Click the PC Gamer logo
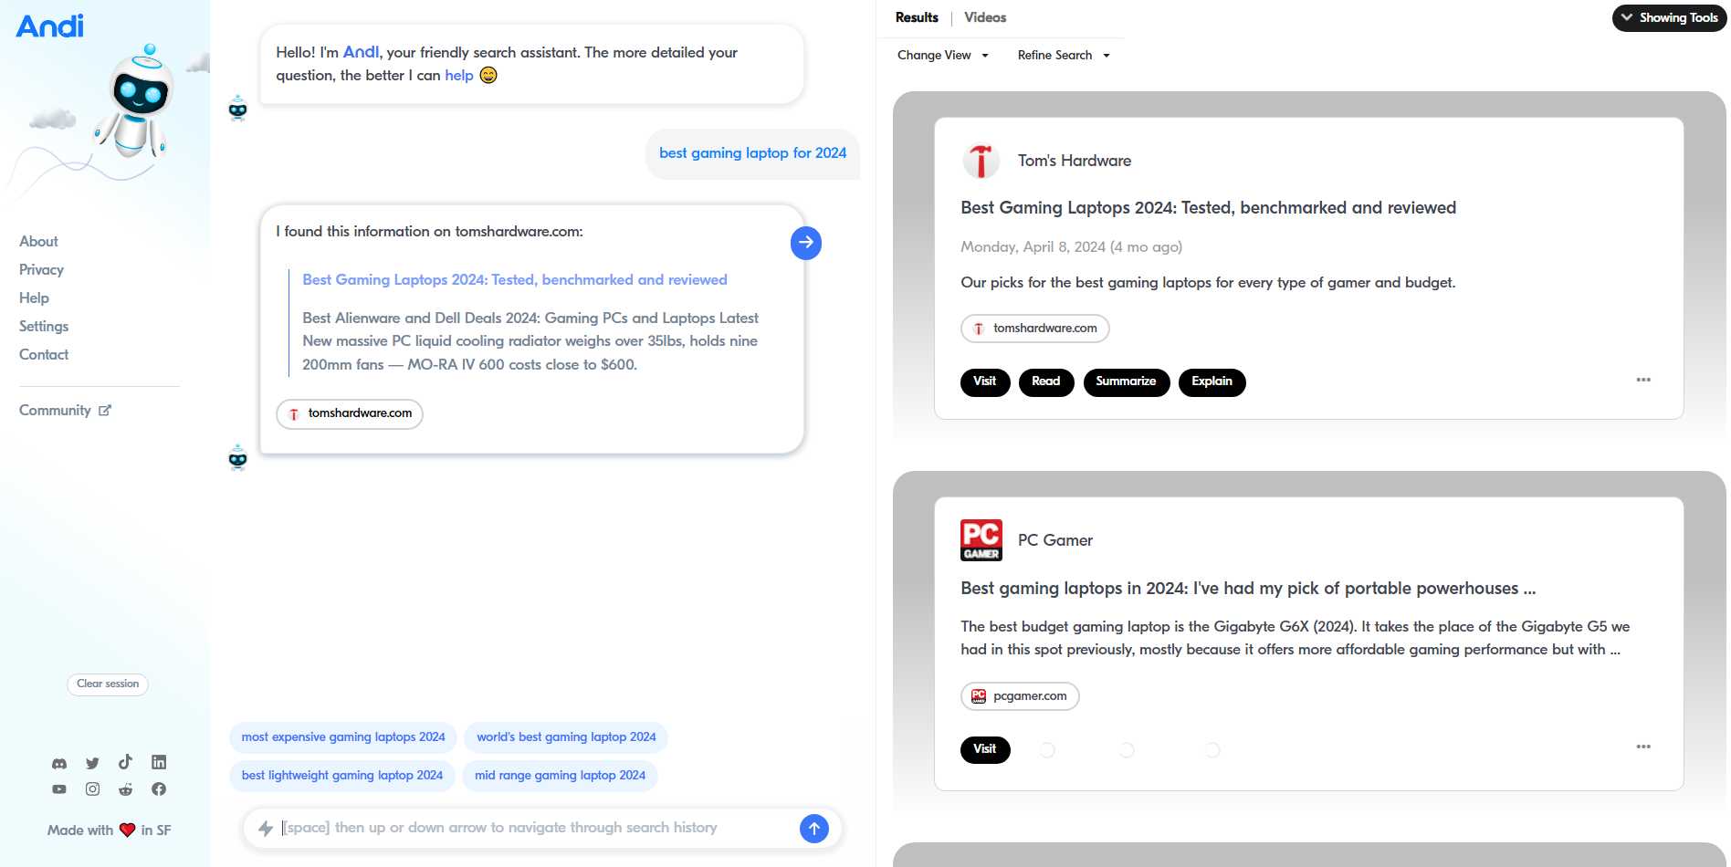 pos(981,540)
